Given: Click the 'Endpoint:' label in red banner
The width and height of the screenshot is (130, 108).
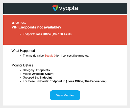Looking at the screenshot, I should [29, 34].
